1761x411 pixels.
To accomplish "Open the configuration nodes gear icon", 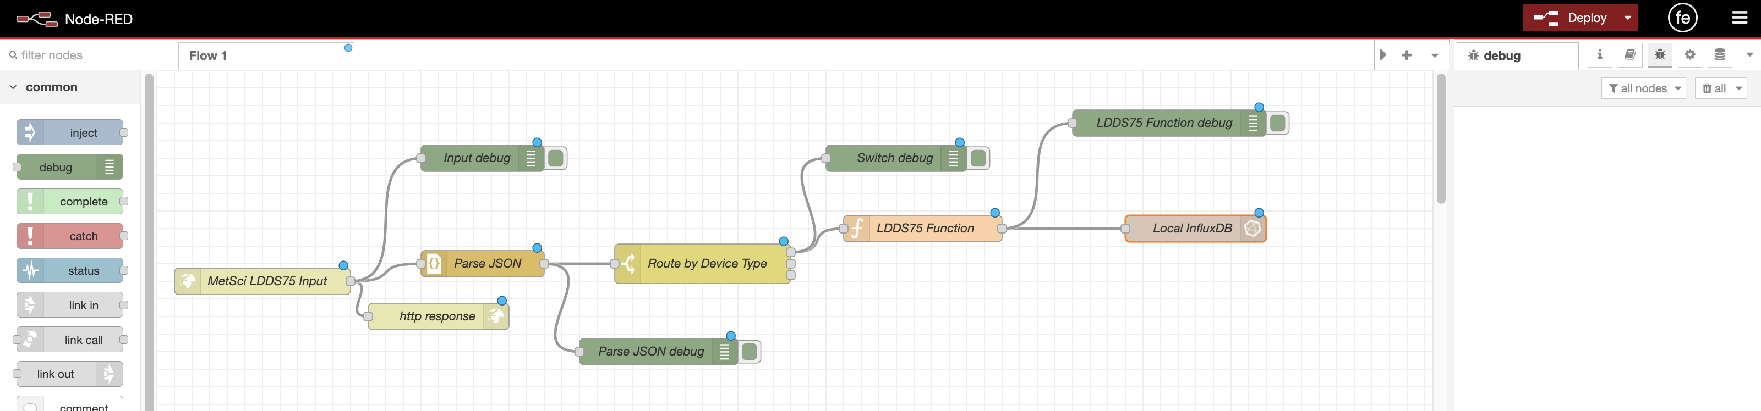I will click(1690, 54).
